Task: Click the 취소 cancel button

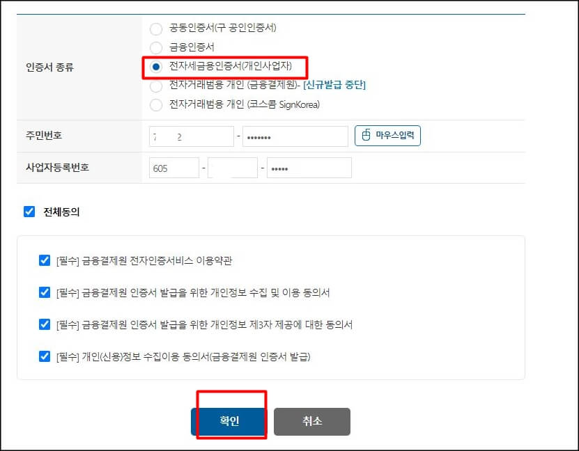Action: click(x=312, y=421)
